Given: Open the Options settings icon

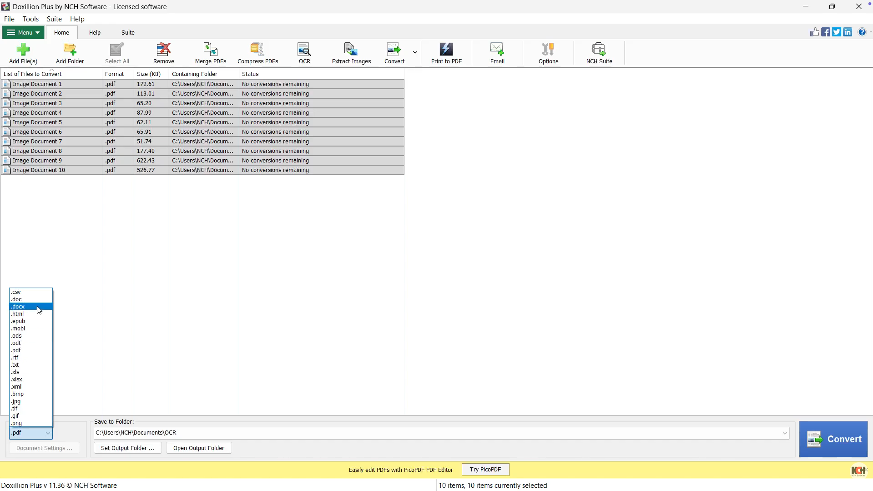Looking at the screenshot, I should point(548,53).
